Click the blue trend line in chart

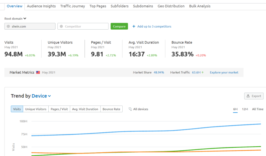pos(142,131)
